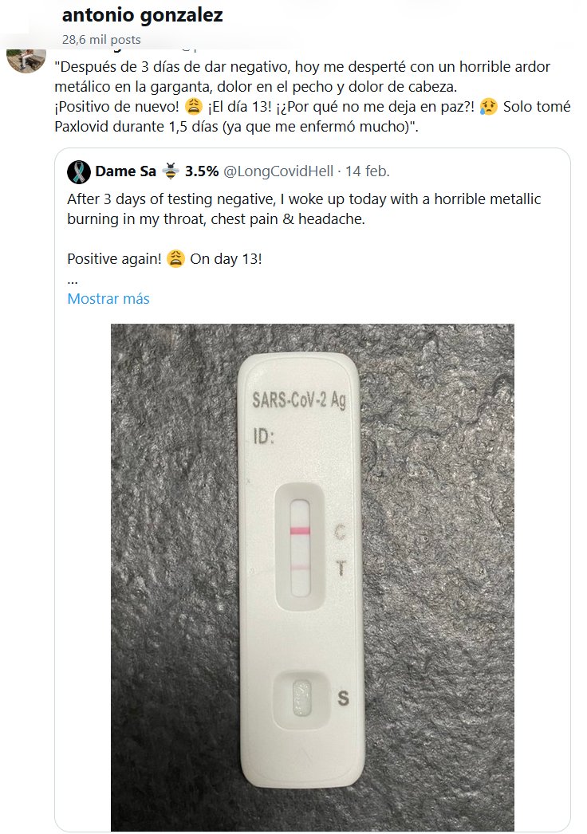Click Dame Sa's ribbon avatar icon

[x=78, y=171]
